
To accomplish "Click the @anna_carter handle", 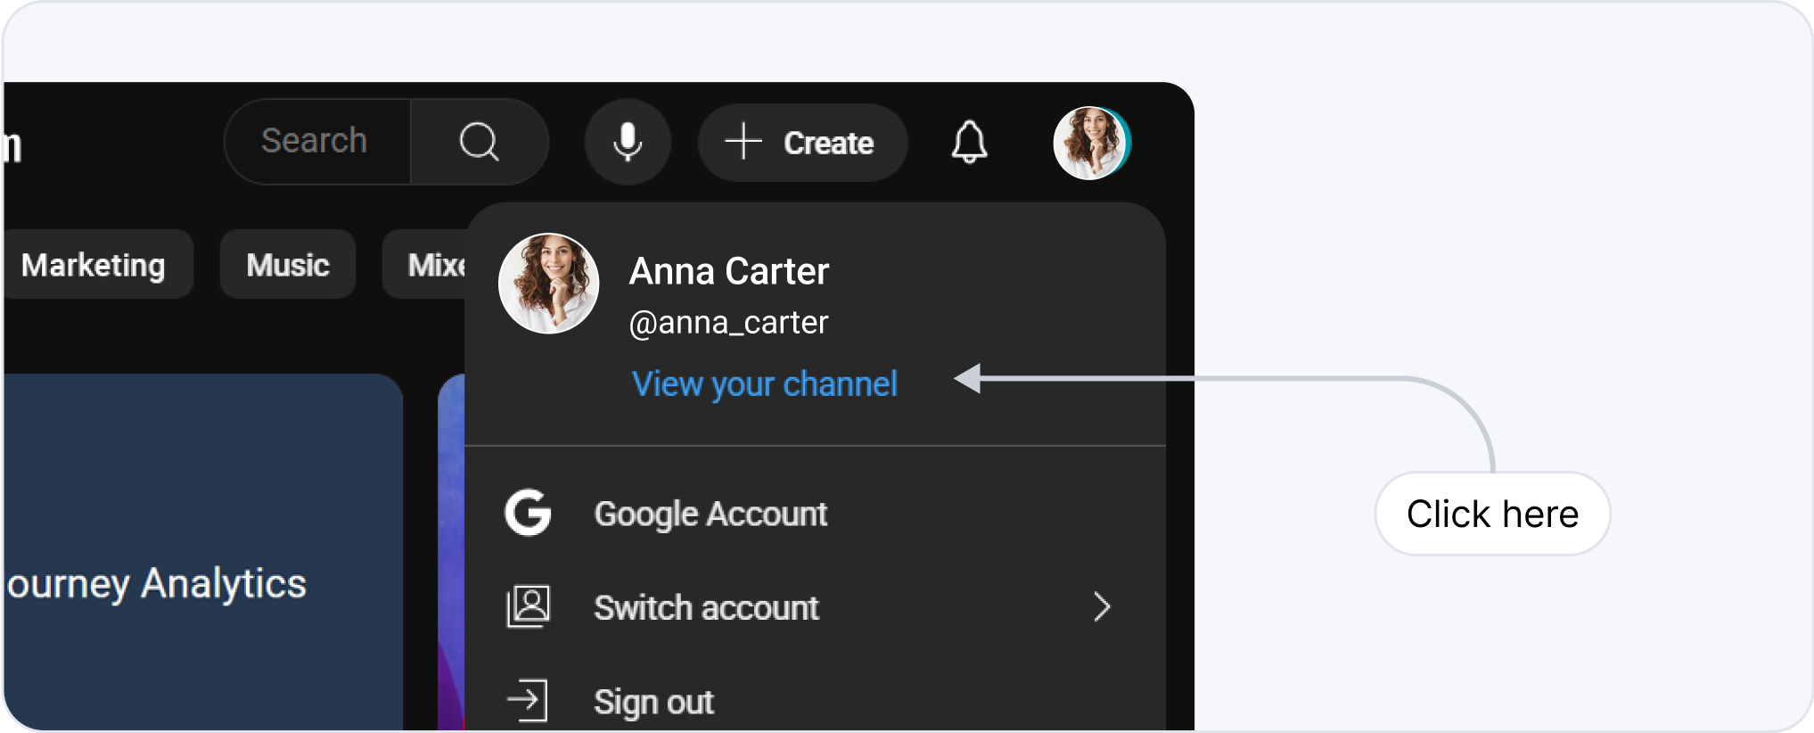I will coord(729,322).
